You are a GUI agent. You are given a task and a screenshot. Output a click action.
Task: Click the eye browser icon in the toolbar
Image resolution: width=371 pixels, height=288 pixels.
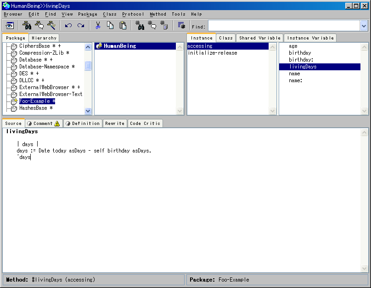coord(10,25)
